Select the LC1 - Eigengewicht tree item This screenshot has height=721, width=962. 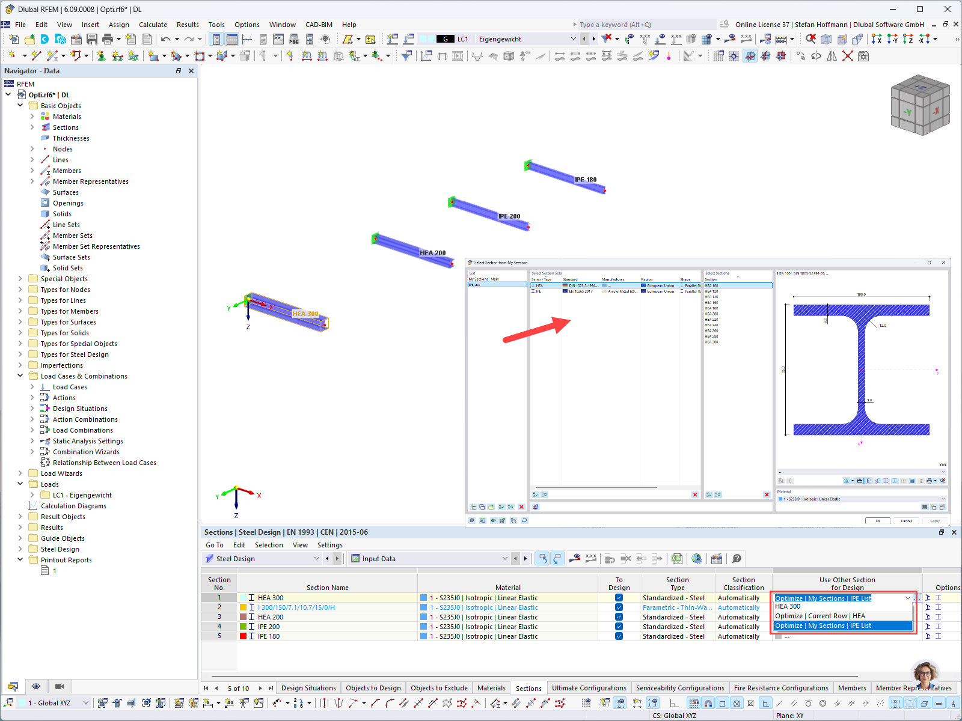click(x=82, y=495)
